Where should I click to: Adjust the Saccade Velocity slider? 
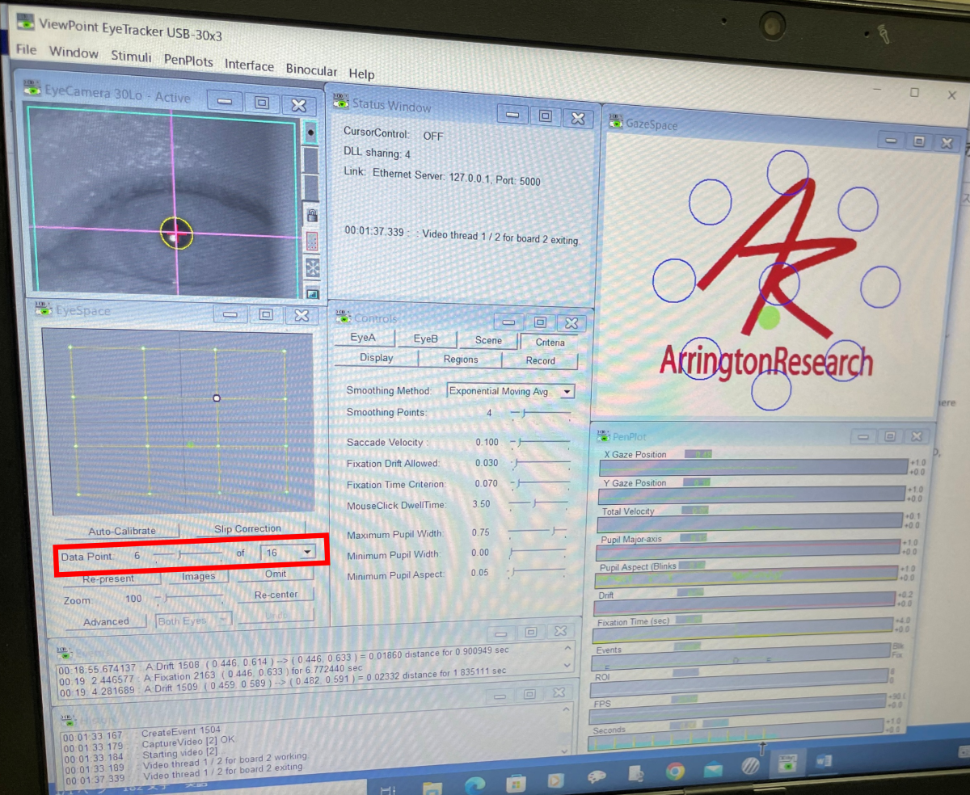pyautogui.click(x=539, y=443)
